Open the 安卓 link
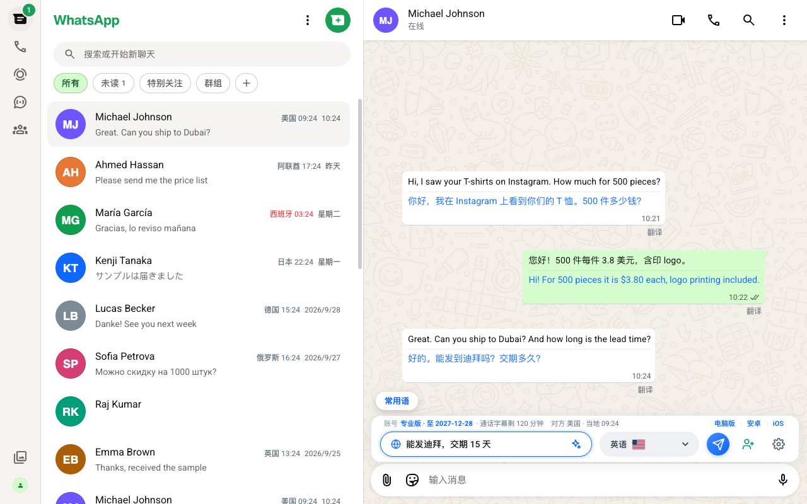 point(753,423)
